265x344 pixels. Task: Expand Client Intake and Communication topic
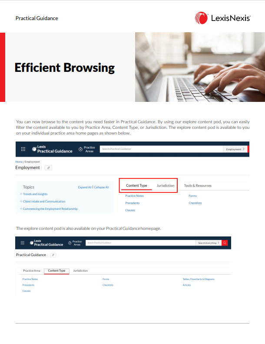pos(21,201)
